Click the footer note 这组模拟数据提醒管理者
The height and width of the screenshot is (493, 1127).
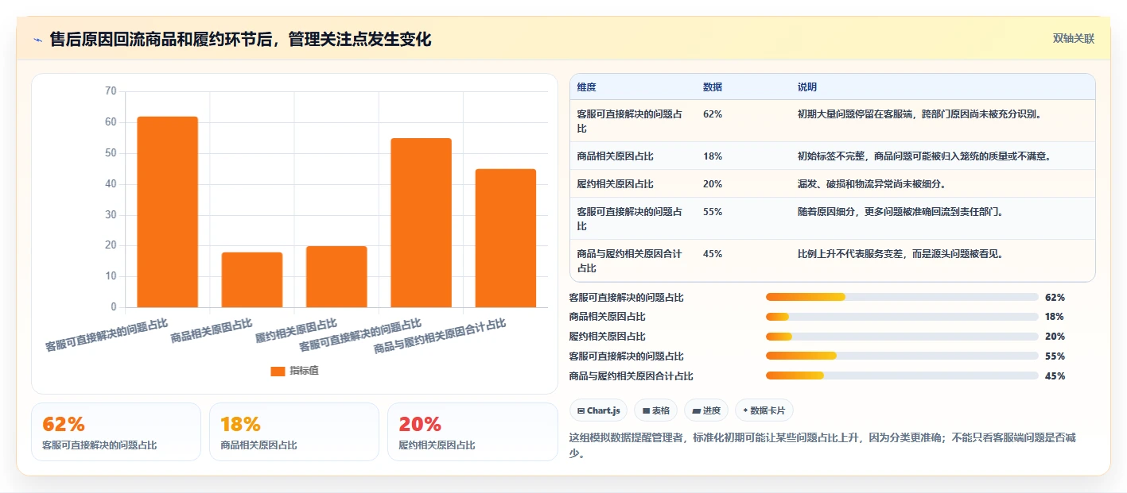(822, 445)
